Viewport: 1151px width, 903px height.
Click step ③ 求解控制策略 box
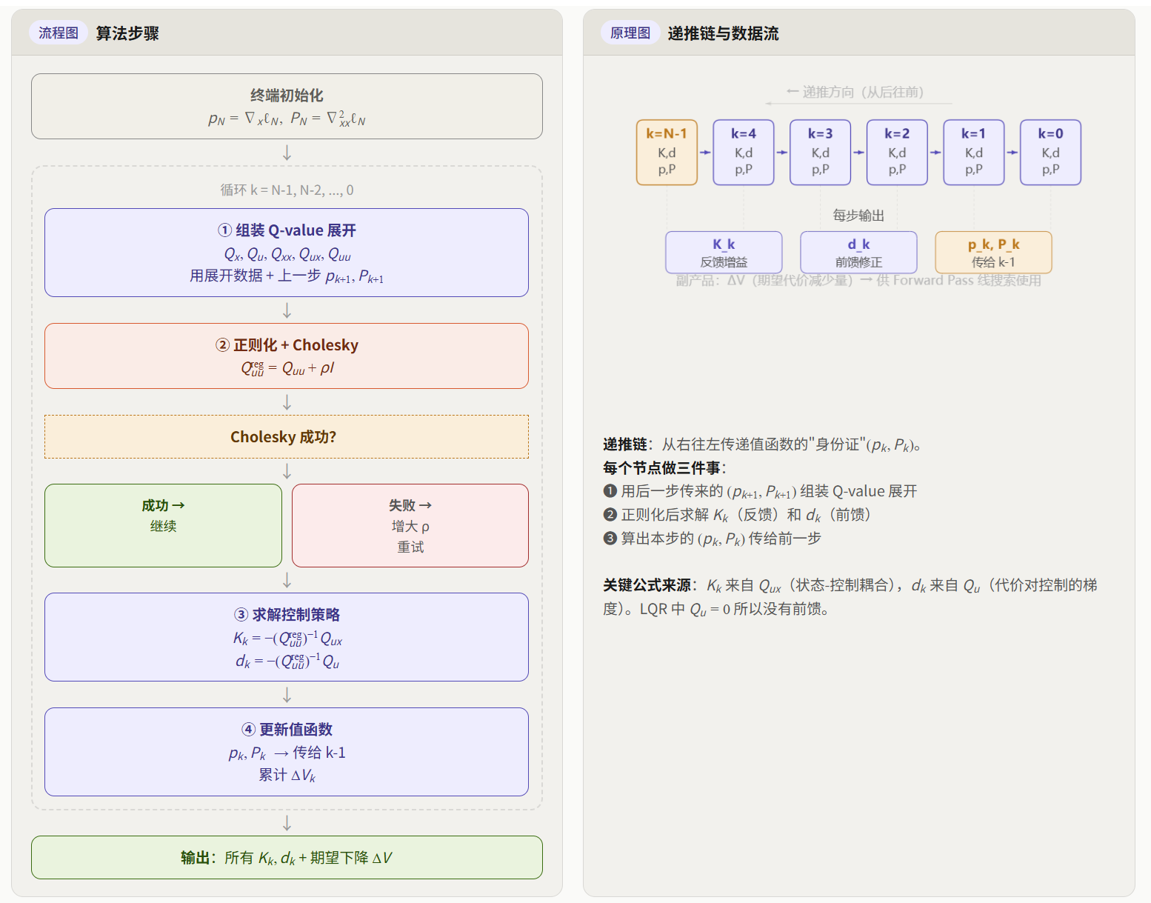[287, 637]
